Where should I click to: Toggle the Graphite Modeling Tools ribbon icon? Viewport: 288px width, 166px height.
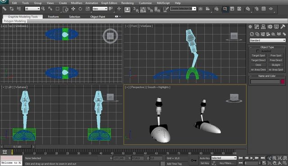[x=225, y=9]
